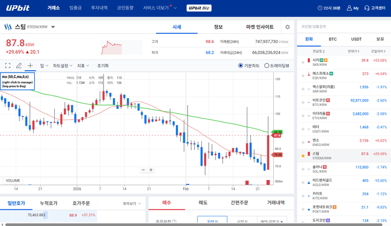Select the 트레이딩뷰 radio button
The image size is (391, 226).
(267, 65)
